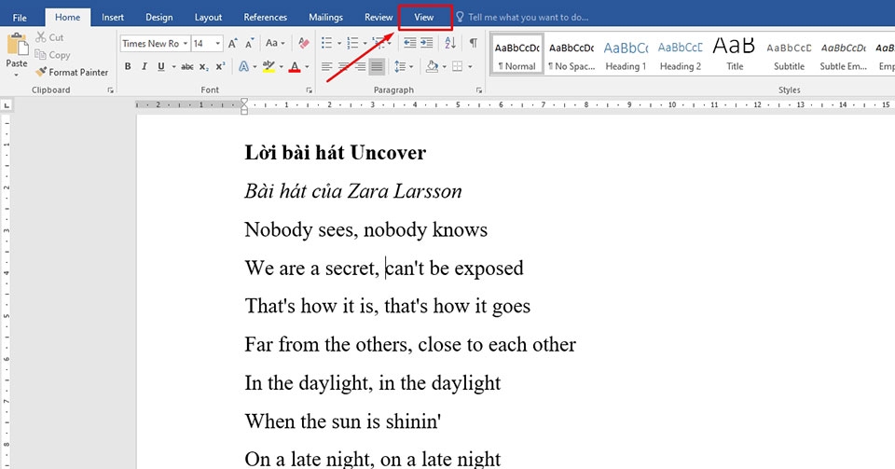Toggle italic formatting
The image size is (895, 469).
(x=145, y=67)
